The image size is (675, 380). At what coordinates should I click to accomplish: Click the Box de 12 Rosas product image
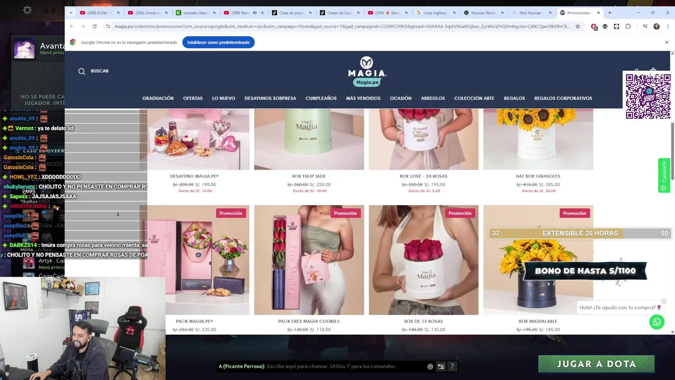click(423, 260)
